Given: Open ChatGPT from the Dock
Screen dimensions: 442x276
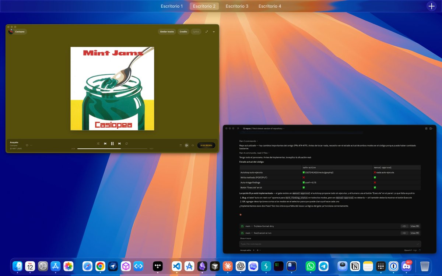Looking at the screenshot, I should pyautogui.click(x=241, y=266).
